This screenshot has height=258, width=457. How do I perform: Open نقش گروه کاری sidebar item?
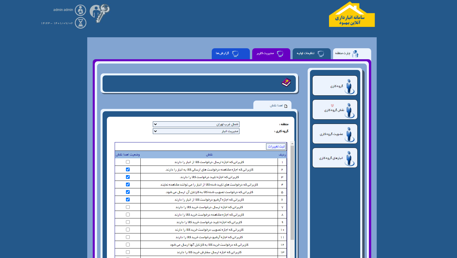click(335, 110)
